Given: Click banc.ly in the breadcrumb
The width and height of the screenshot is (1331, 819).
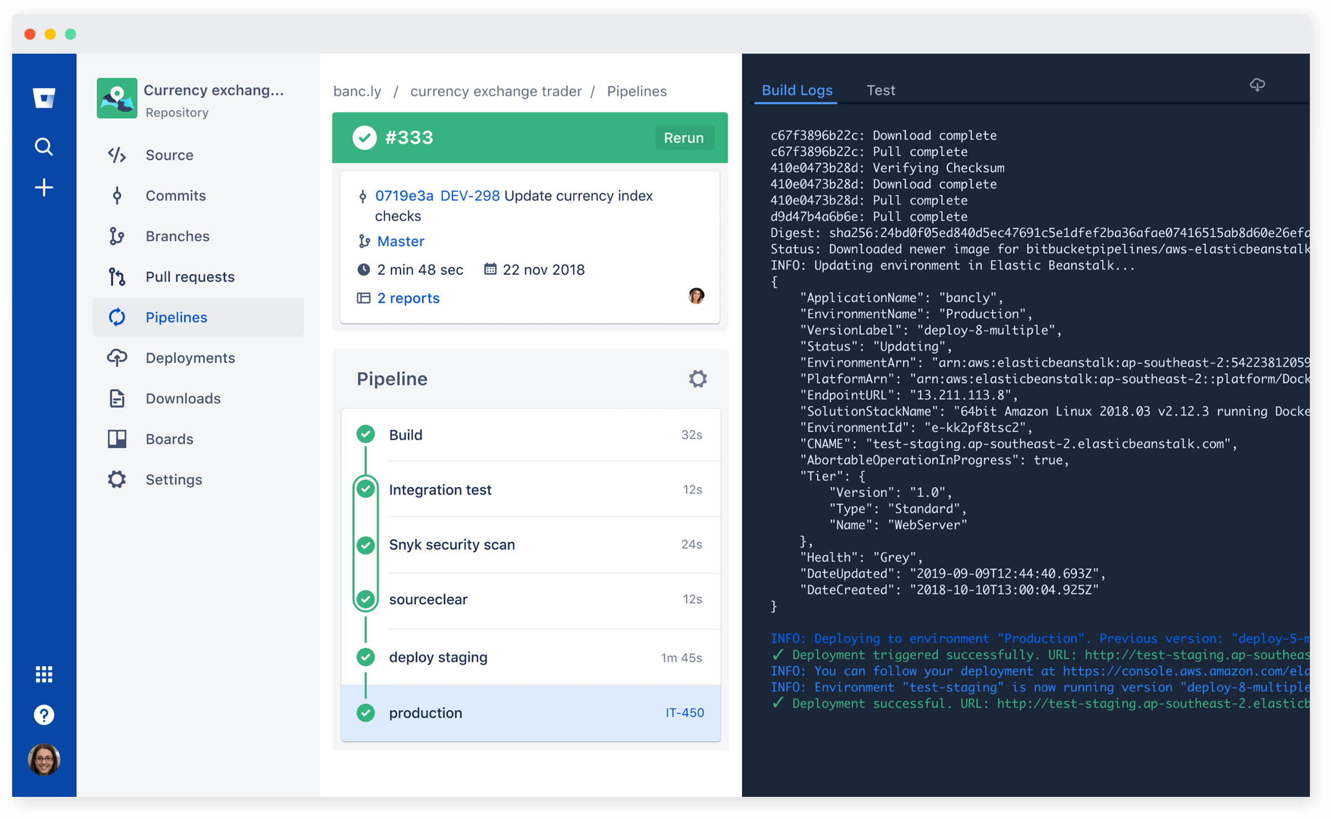Looking at the screenshot, I should coord(357,91).
